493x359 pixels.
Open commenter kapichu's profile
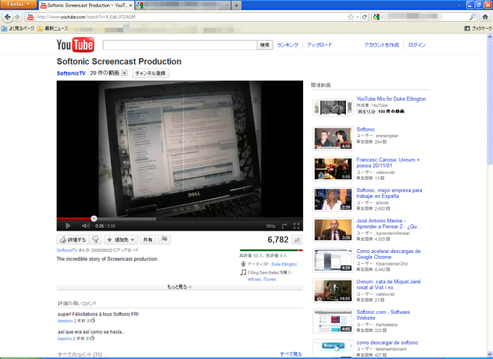[x=65, y=339]
